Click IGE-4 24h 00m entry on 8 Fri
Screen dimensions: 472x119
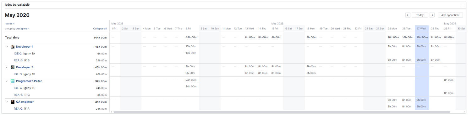click(x=191, y=86)
